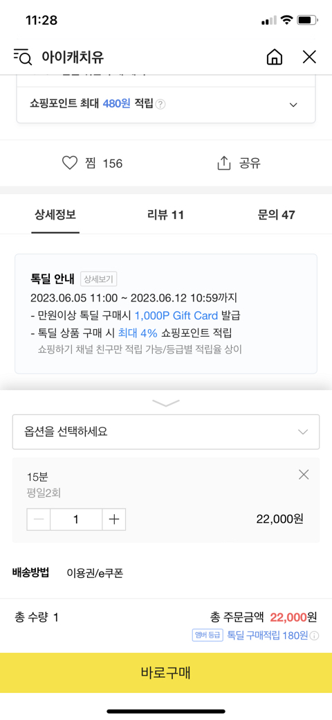Tap the 공유 share icon

[223, 163]
